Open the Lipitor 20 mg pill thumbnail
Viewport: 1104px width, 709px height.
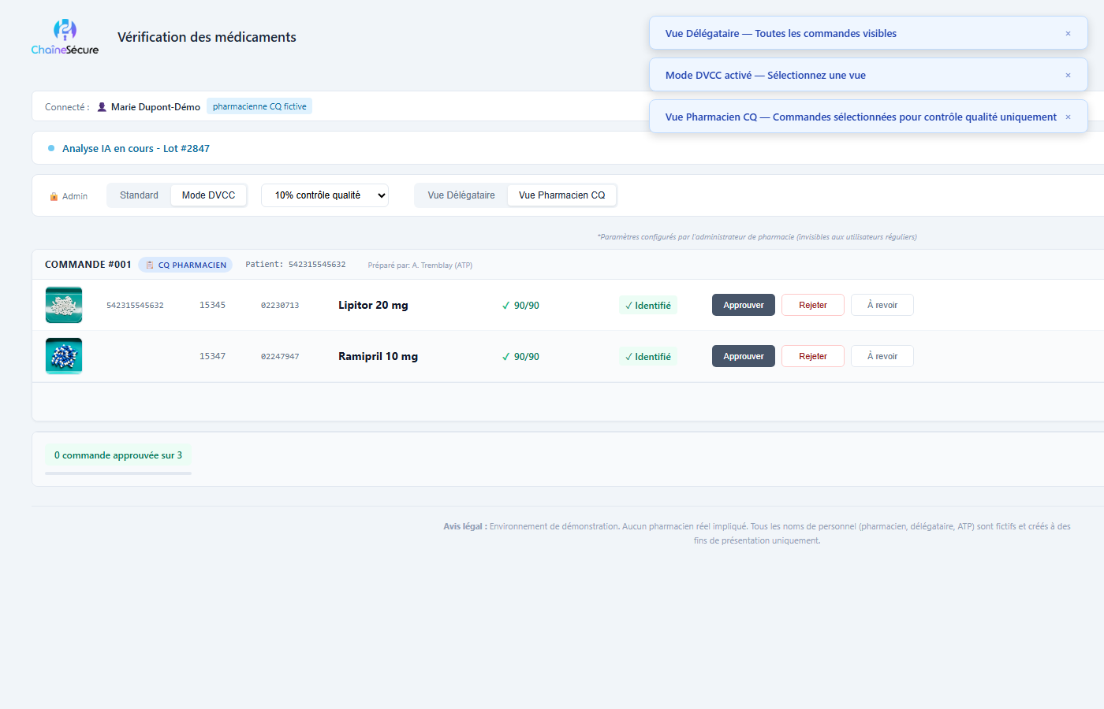pos(64,305)
